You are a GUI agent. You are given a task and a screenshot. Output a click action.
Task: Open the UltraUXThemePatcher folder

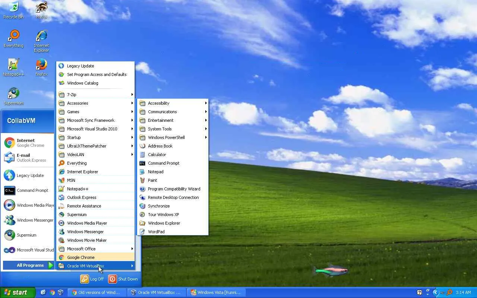[x=95, y=146]
